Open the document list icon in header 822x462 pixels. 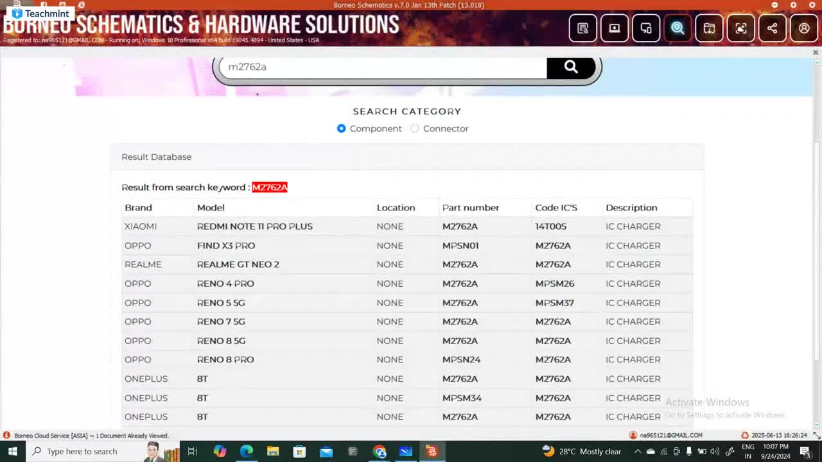click(x=582, y=28)
